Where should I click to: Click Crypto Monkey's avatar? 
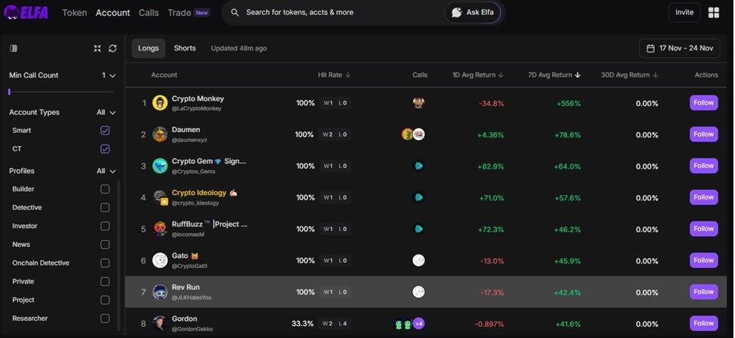(x=160, y=103)
